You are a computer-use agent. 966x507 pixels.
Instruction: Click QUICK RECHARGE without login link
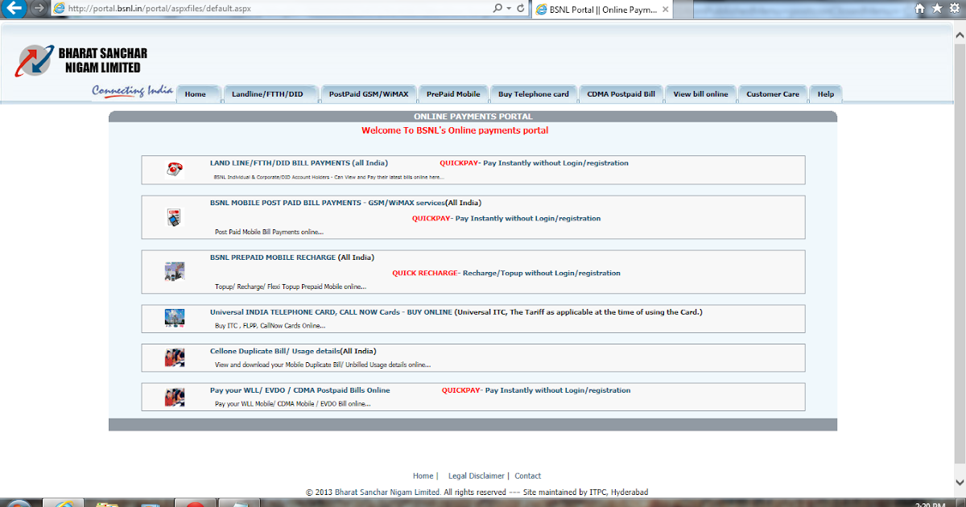click(x=506, y=273)
